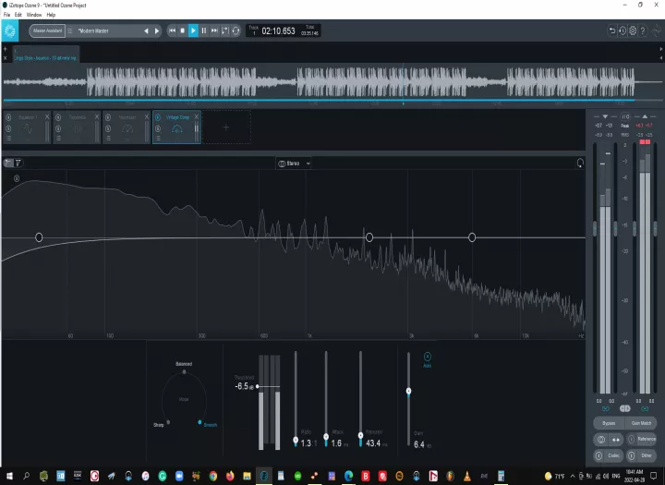This screenshot has width=665, height=485.
Task: Click the highlighted Play button
Action: 193,30
